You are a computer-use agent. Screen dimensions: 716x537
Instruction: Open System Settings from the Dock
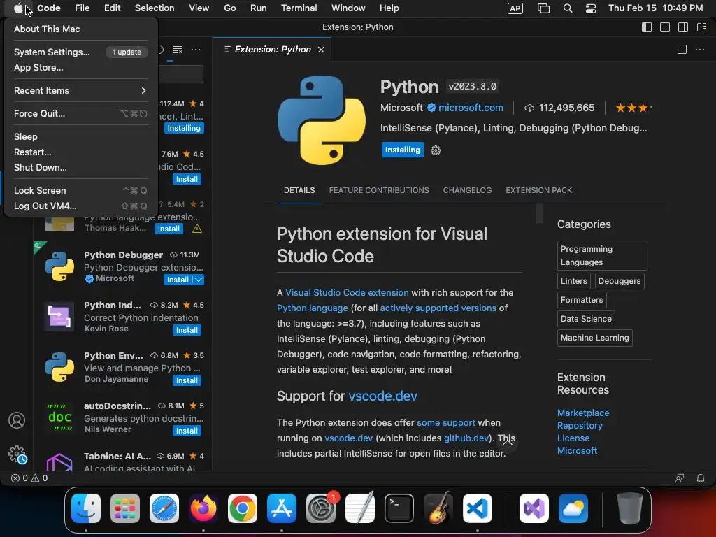coord(320,508)
